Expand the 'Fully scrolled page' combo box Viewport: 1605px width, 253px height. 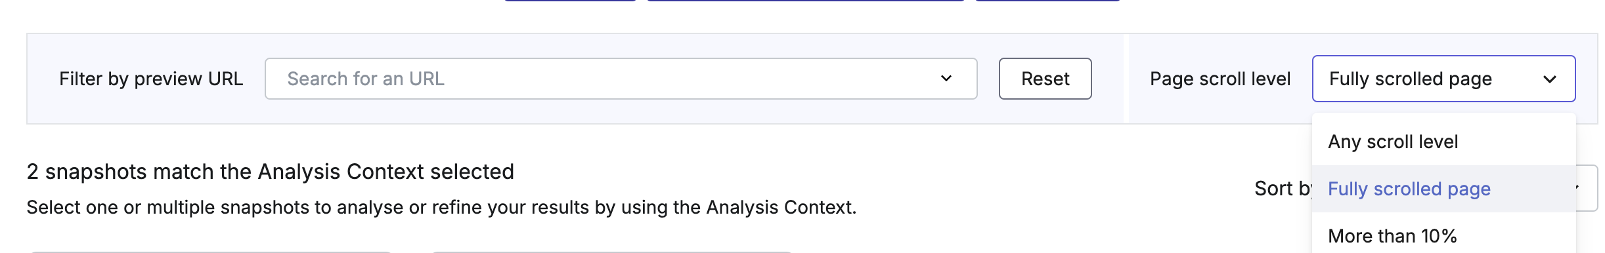pos(1443,79)
